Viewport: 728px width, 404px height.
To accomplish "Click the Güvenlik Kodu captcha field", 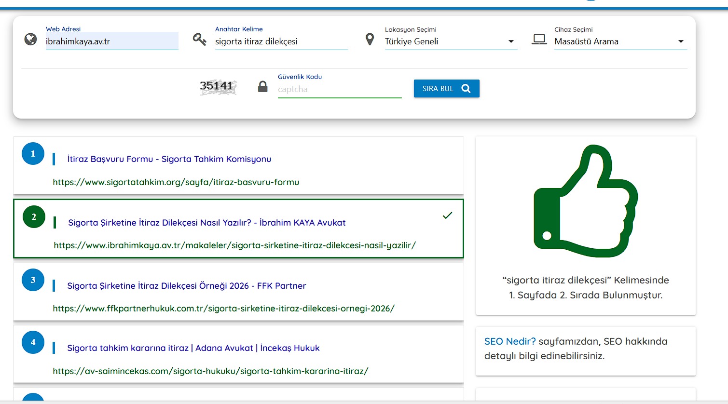I will pyautogui.click(x=339, y=89).
